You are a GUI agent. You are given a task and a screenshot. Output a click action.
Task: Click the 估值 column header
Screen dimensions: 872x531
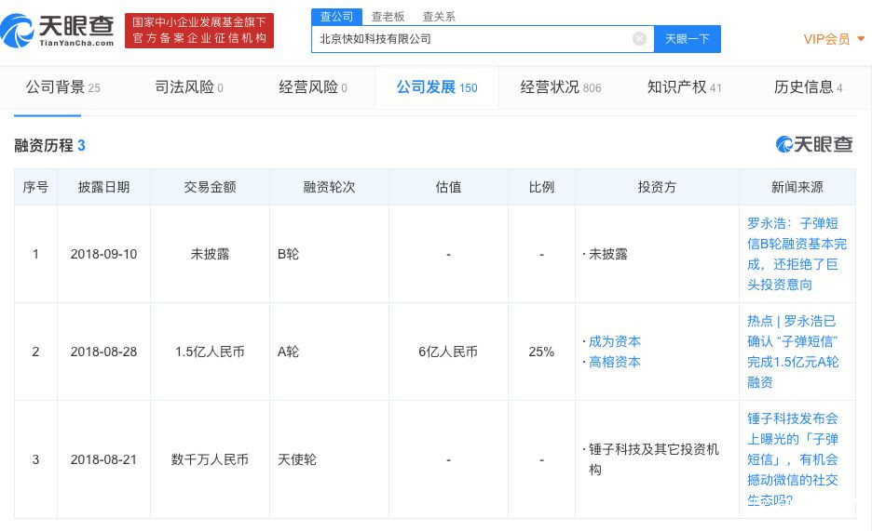tap(448, 187)
